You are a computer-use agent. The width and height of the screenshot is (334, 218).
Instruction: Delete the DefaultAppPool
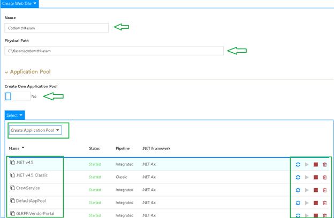[x=324, y=203]
